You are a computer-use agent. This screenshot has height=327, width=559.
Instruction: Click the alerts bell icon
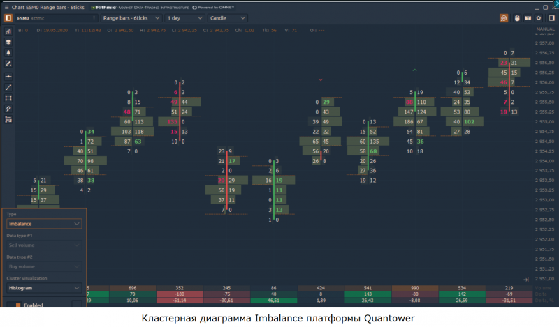tap(8, 52)
